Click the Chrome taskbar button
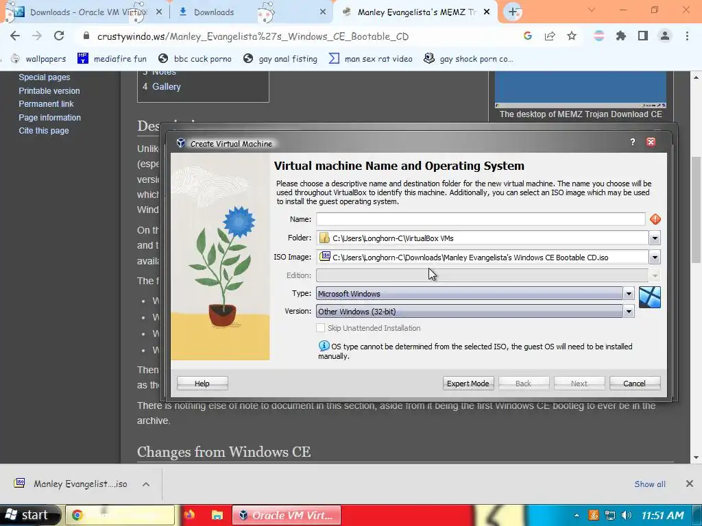The width and height of the screenshot is (702, 526). pyautogui.click(x=120, y=515)
